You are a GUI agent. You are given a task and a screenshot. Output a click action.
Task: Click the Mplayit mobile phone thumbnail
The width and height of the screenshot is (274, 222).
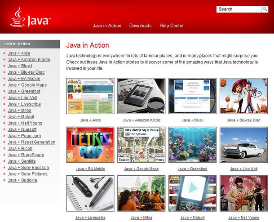click(x=192, y=194)
